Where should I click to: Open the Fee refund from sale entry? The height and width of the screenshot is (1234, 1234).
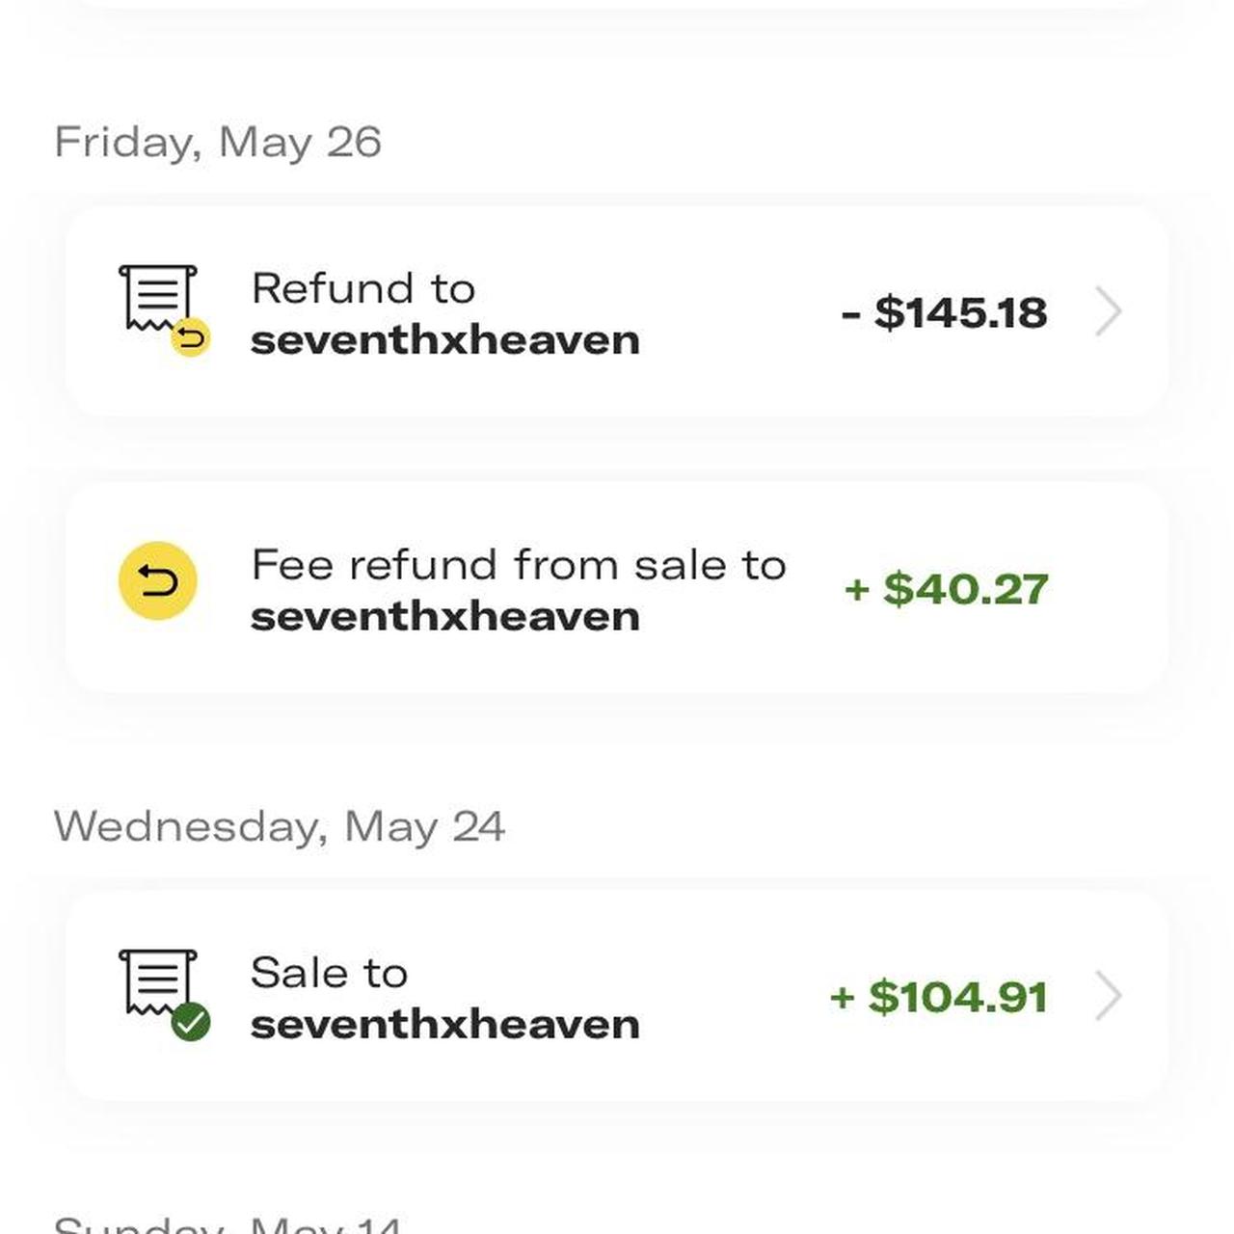tap(617, 585)
